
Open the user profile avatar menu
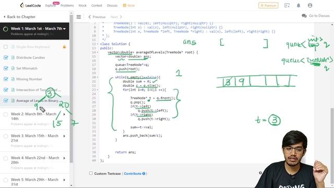pos(310,5)
